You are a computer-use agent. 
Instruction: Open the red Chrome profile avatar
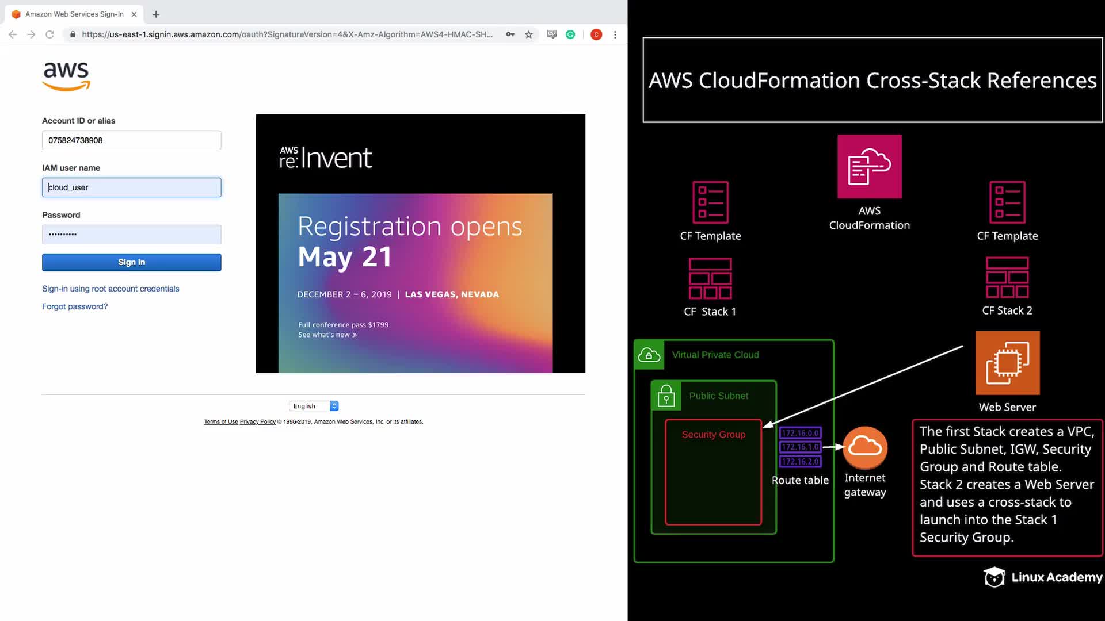click(x=596, y=34)
